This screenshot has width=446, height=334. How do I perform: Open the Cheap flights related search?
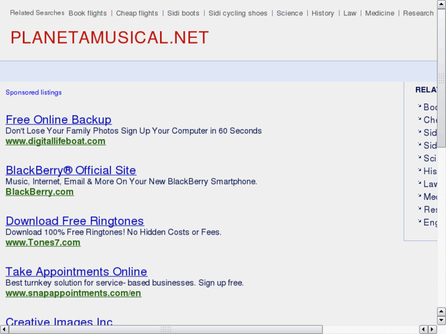137,13
